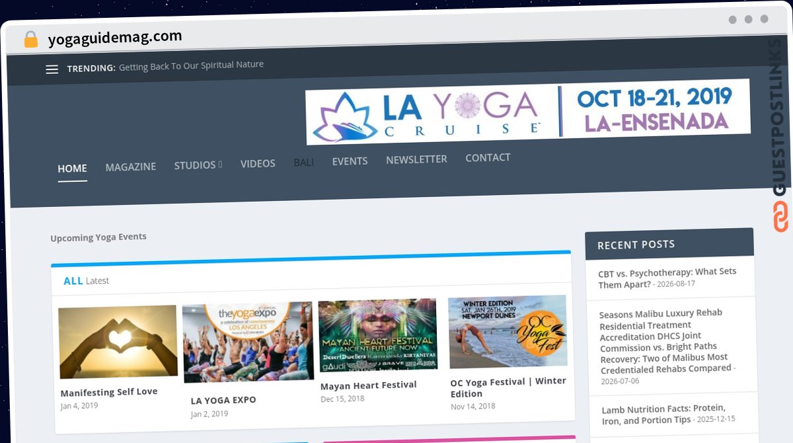The width and height of the screenshot is (793, 443).
Task: Click the LA Yoga Cruise banner ad
Action: coord(528,111)
